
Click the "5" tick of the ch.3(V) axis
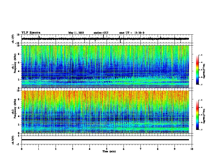pyautogui.click(x=19, y=136)
